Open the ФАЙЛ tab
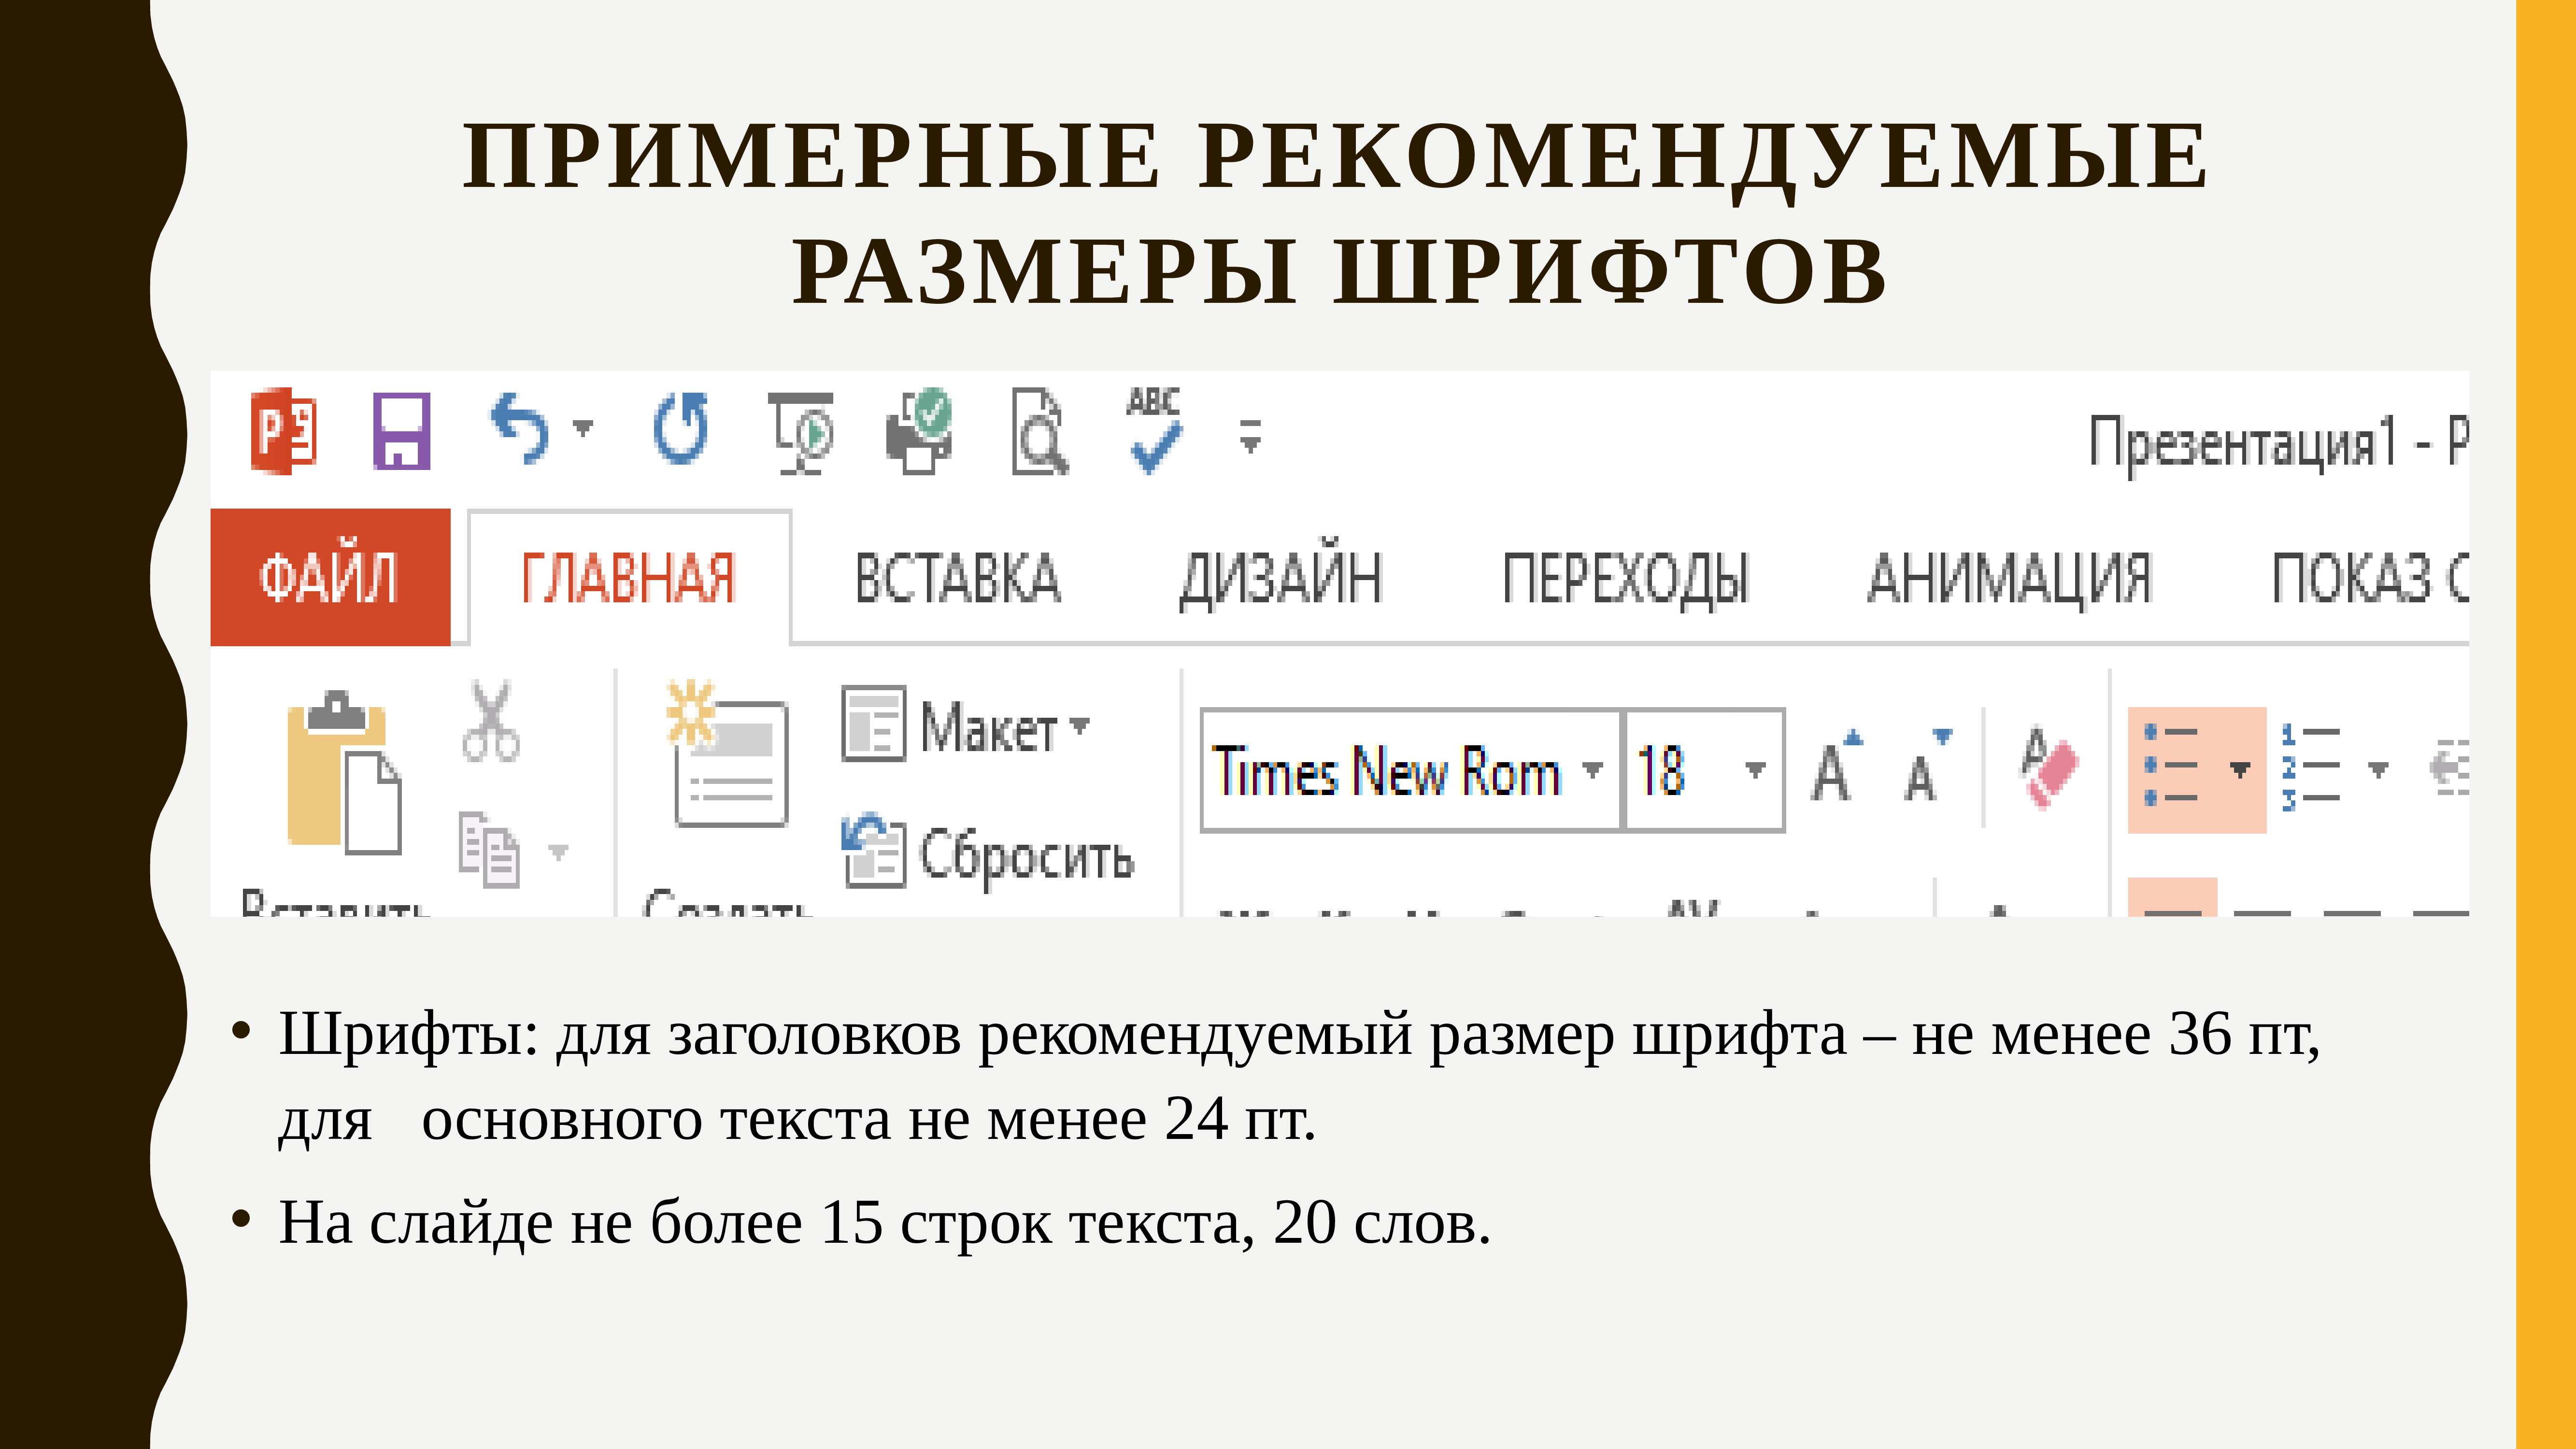 coord(330,577)
